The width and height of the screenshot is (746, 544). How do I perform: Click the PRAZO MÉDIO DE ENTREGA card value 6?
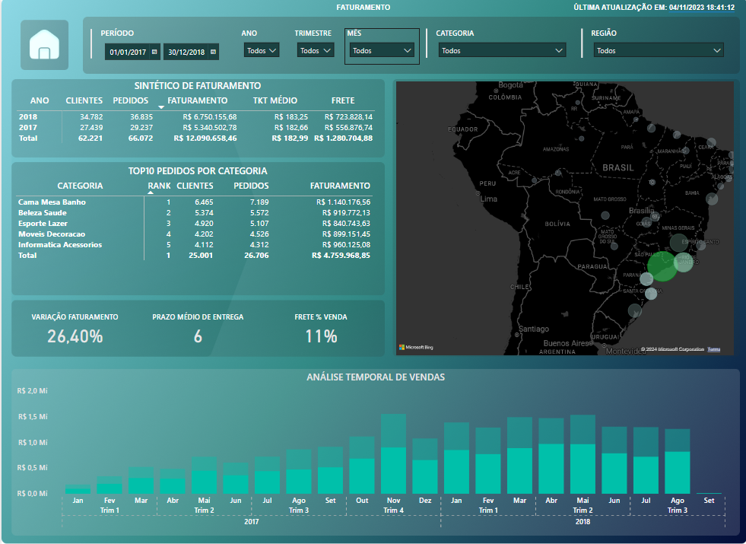click(x=198, y=336)
